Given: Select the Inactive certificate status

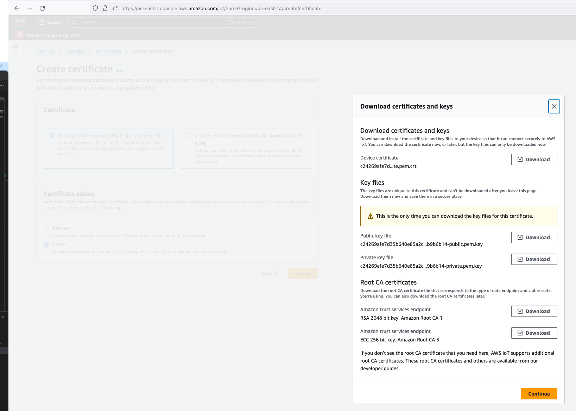Looking at the screenshot, I should (x=46, y=228).
